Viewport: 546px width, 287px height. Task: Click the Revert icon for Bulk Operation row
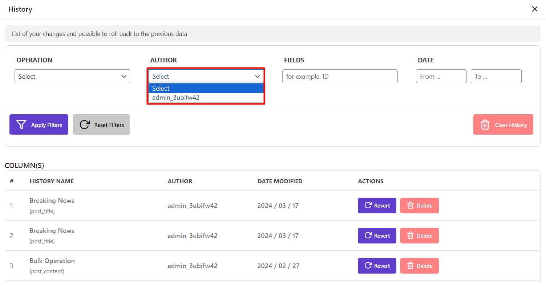(368, 266)
